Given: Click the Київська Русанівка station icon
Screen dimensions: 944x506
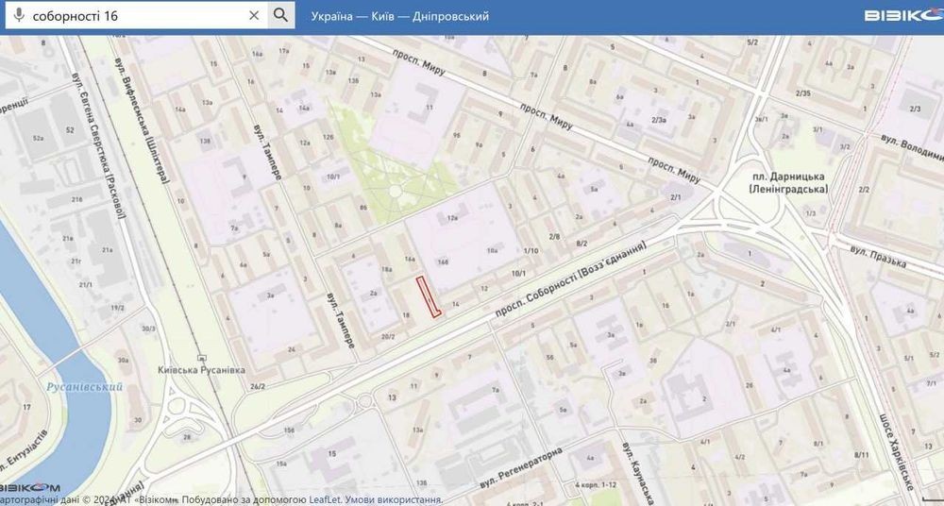Looking at the screenshot, I should pos(201,359).
